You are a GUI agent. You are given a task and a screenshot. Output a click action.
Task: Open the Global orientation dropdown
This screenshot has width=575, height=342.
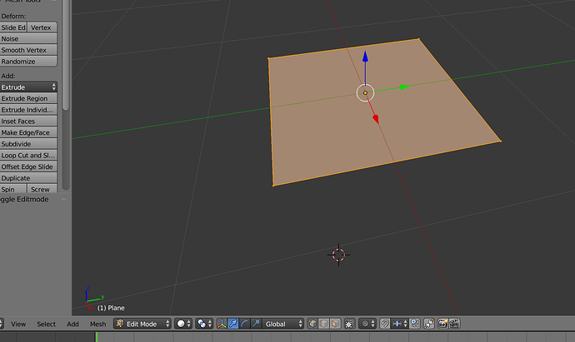pos(282,324)
